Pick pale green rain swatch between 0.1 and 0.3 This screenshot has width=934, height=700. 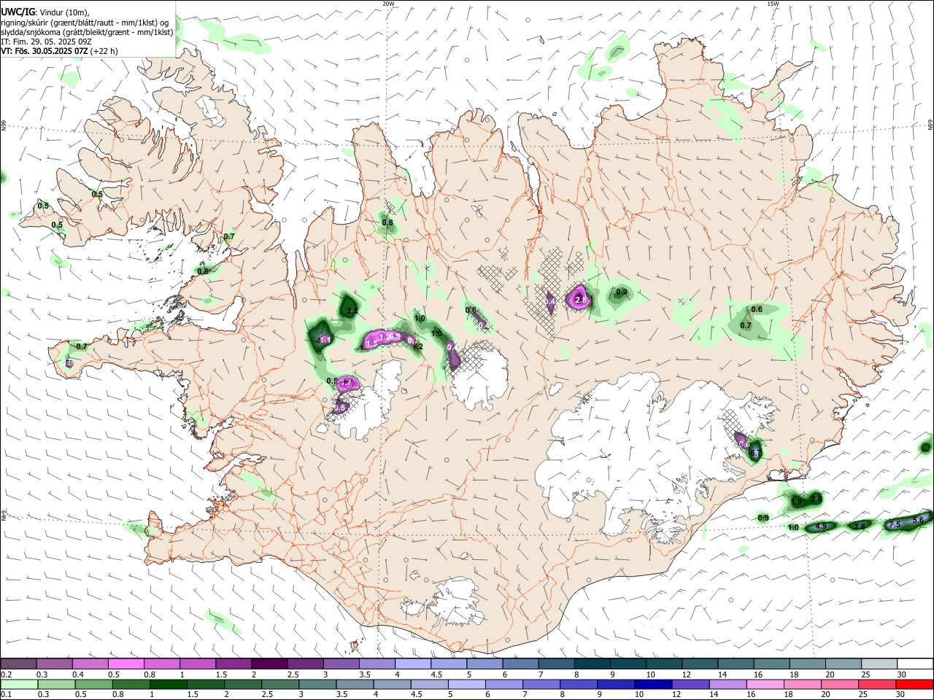(20, 684)
